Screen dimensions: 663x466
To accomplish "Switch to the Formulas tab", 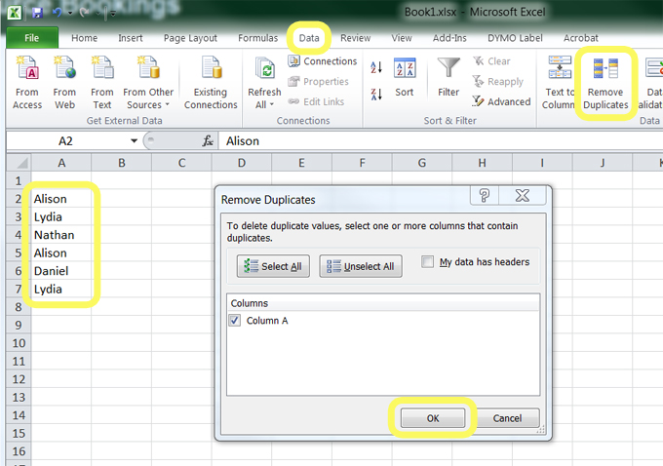I will click(x=258, y=38).
